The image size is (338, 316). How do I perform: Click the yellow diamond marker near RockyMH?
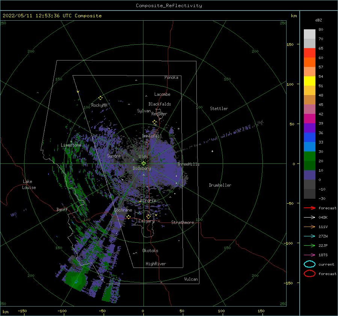(100, 98)
